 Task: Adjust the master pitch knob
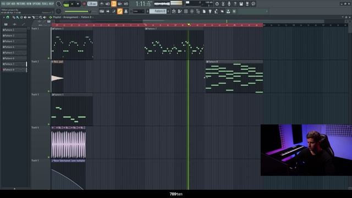tap(58, 11)
